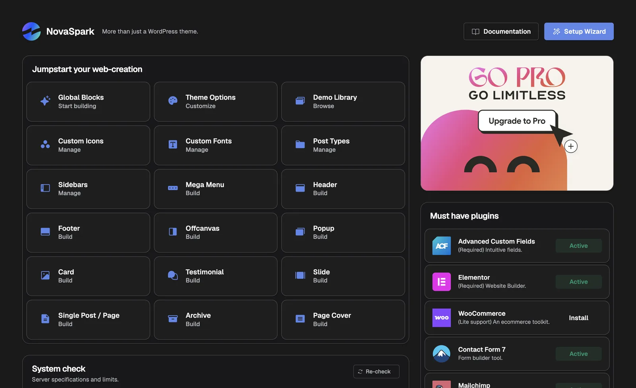This screenshot has width=636, height=388.
Task: Click Active status for Elementor
Action: (x=578, y=282)
